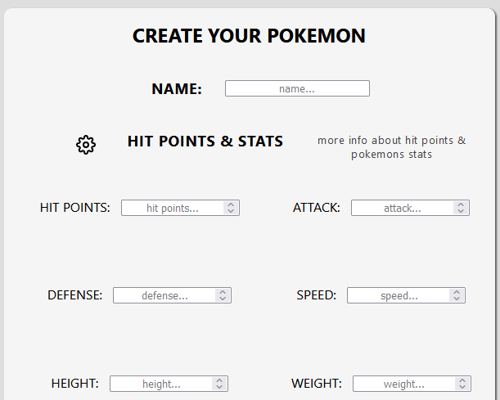500x400 pixels.
Task: Lower the defense value using down arrow
Action: pyautogui.click(x=223, y=299)
